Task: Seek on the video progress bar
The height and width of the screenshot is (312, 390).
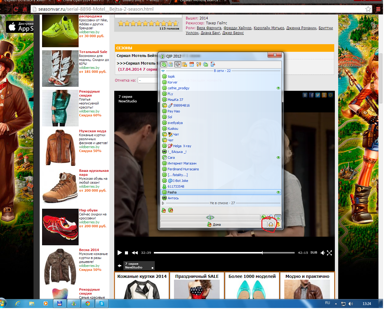Action: tap(224, 253)
